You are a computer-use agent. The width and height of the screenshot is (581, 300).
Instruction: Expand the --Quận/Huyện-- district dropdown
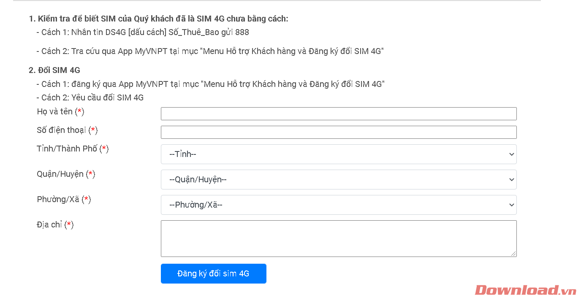(x=338, y=180)
